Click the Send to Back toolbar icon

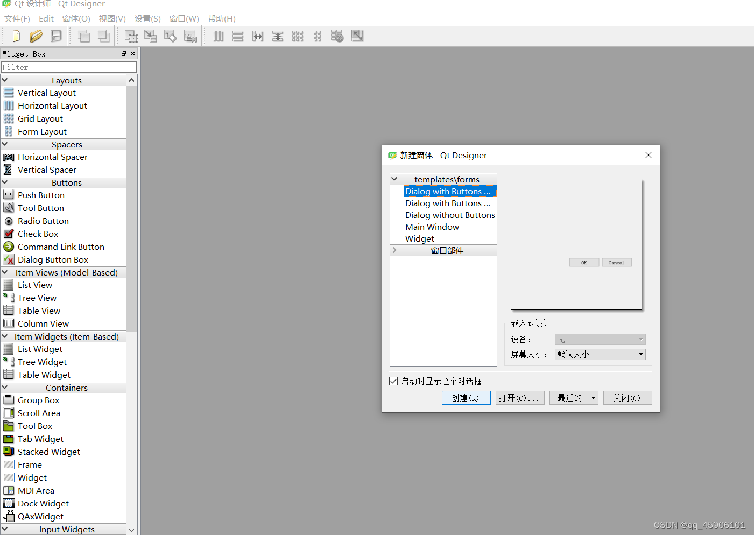point(83,36)
